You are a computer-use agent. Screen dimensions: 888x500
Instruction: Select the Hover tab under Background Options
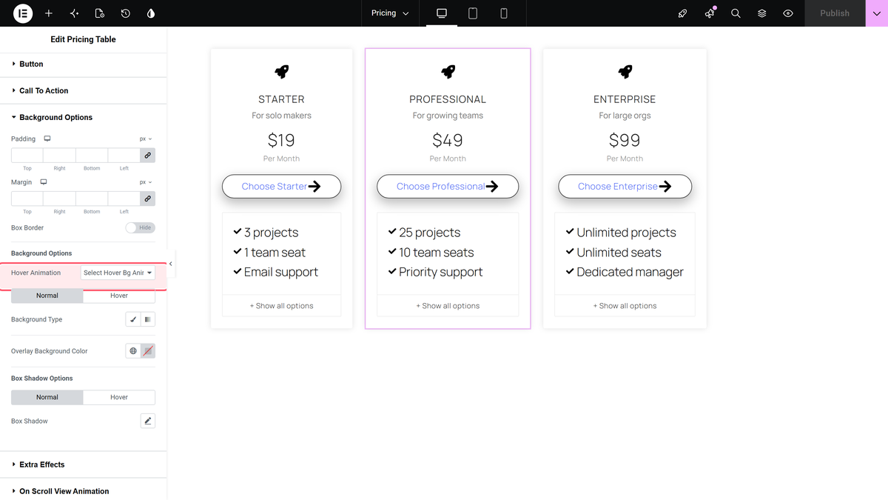click(119, 296)
